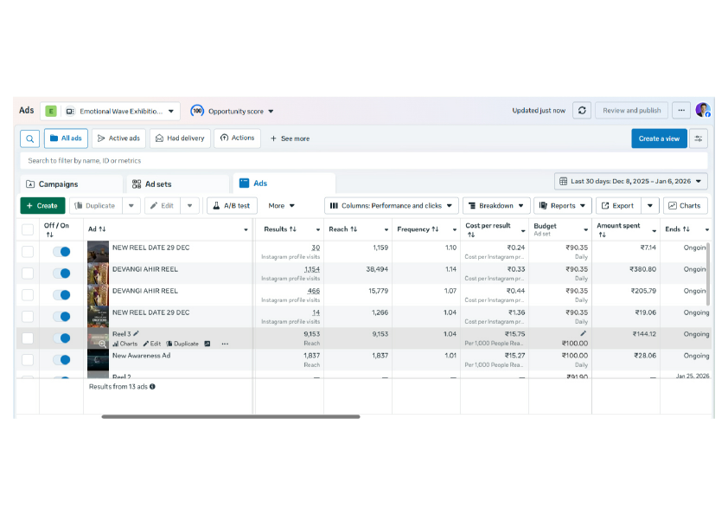Toggle off the first NEW REEL DATE 29 DEC ad

(x=61, y=252)
